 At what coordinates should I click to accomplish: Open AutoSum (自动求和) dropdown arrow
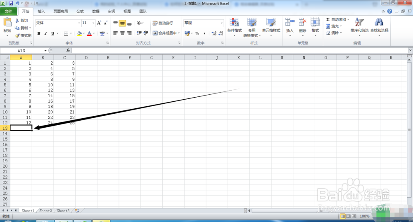(348, 19)
